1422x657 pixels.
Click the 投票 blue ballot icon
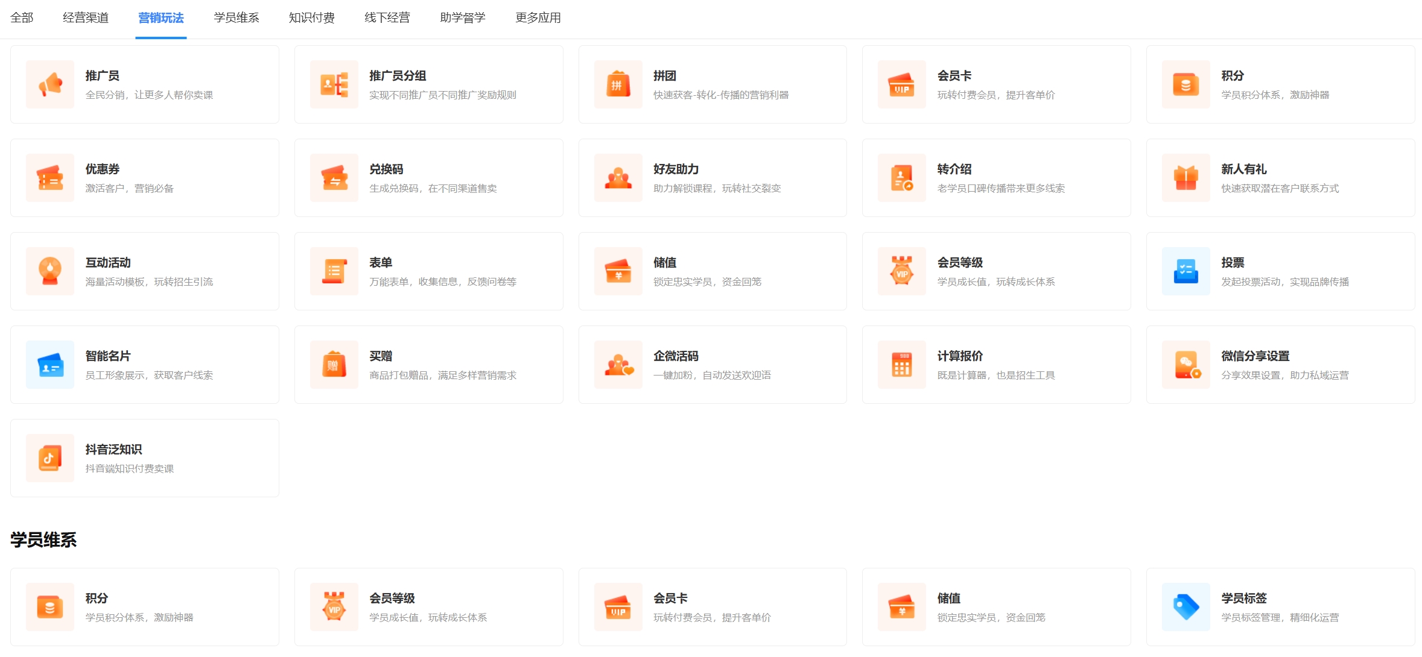click(x=1186, y=271)
